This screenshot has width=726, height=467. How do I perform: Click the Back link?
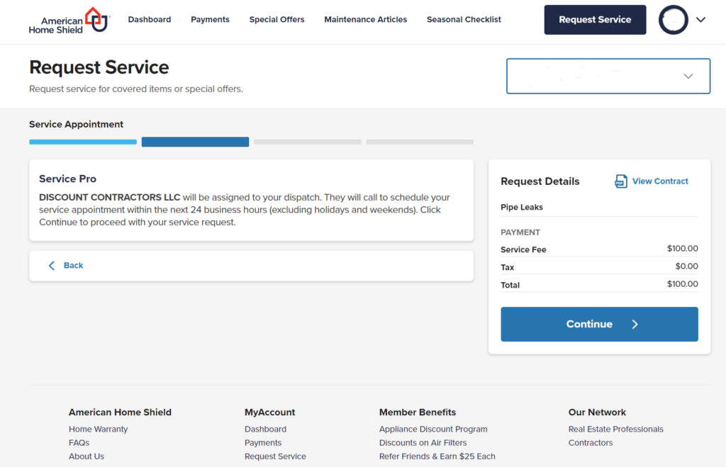[73, 266]
